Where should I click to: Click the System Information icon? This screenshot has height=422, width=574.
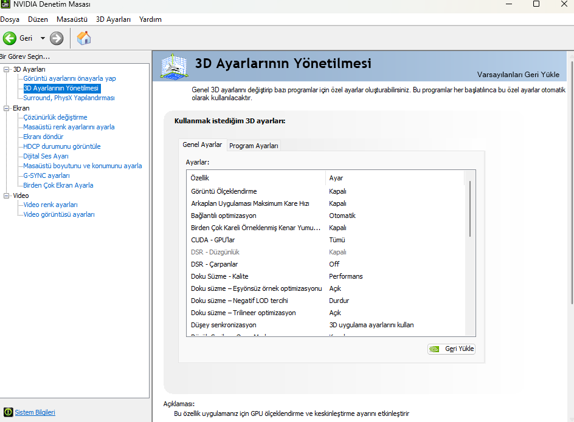[x=8, y=412]
